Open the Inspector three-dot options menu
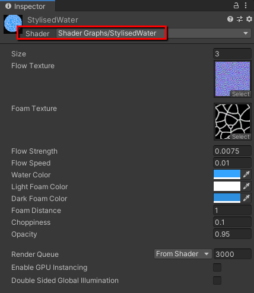Screen dimensions: 254x293 coord(246,5)
